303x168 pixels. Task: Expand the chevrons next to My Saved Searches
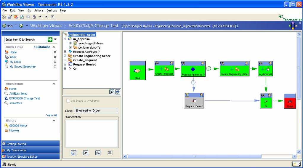55,66
